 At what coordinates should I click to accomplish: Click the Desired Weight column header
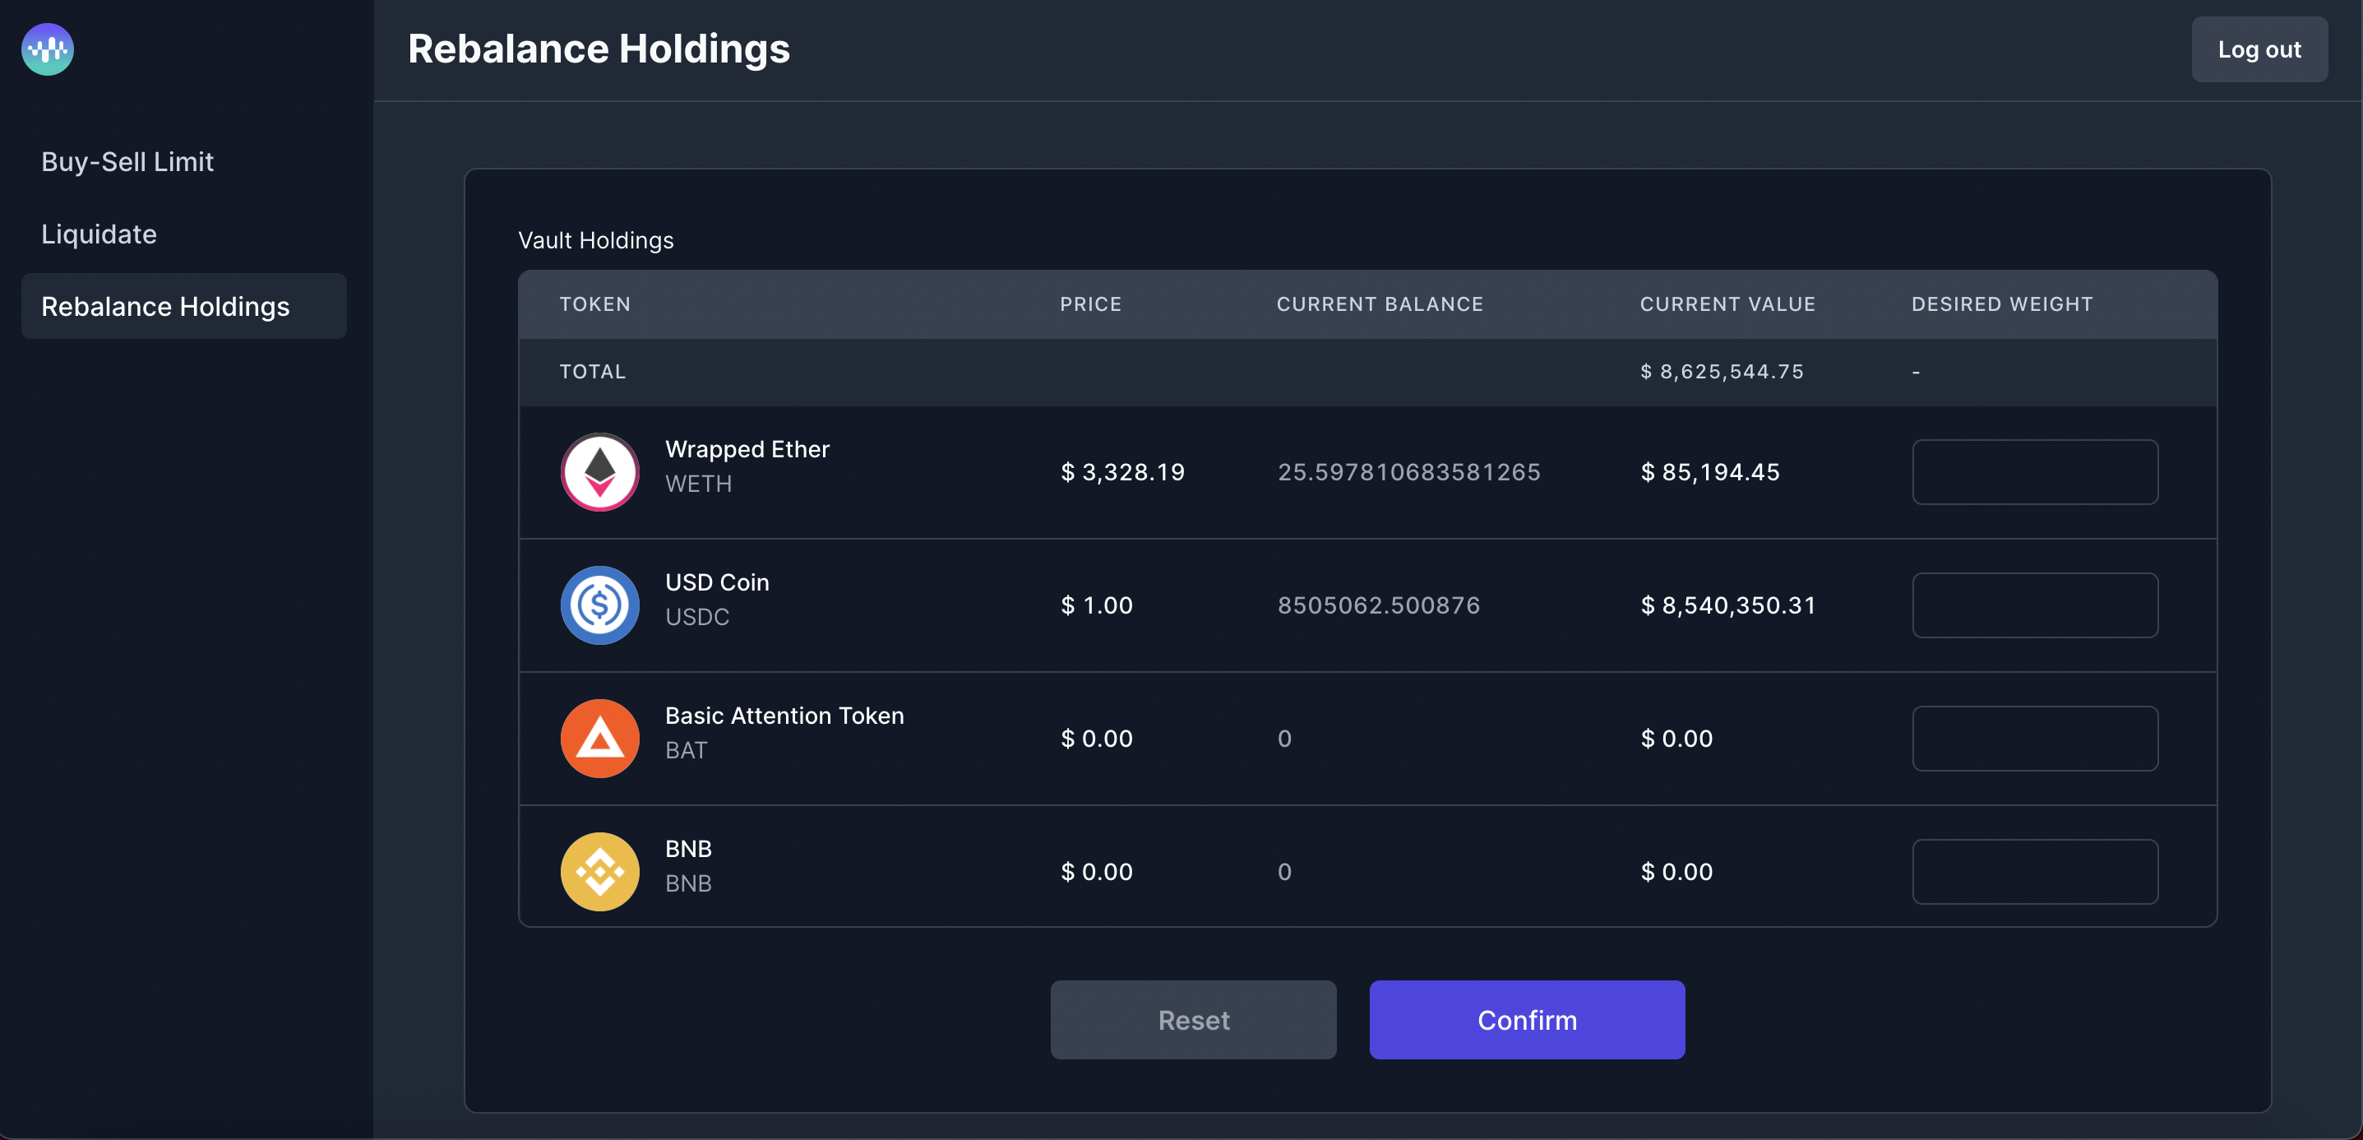tap(2001, 304)
